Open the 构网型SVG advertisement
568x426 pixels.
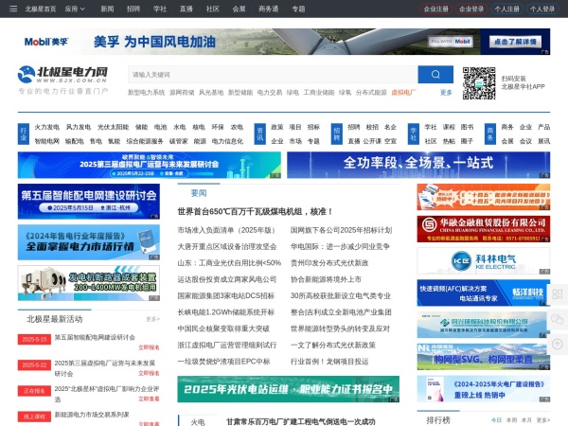(x=484, y=357)
